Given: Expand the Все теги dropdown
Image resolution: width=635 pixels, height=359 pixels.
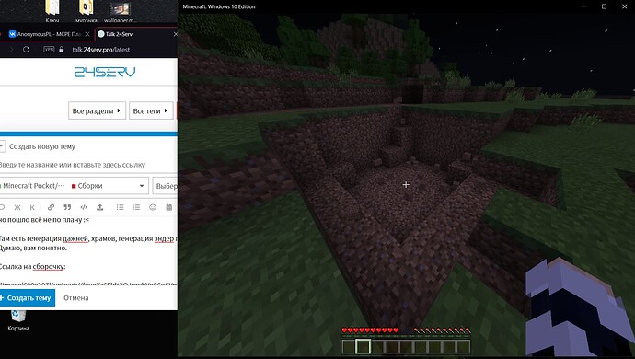Looking at the screenshot, I should click(151, 110).
